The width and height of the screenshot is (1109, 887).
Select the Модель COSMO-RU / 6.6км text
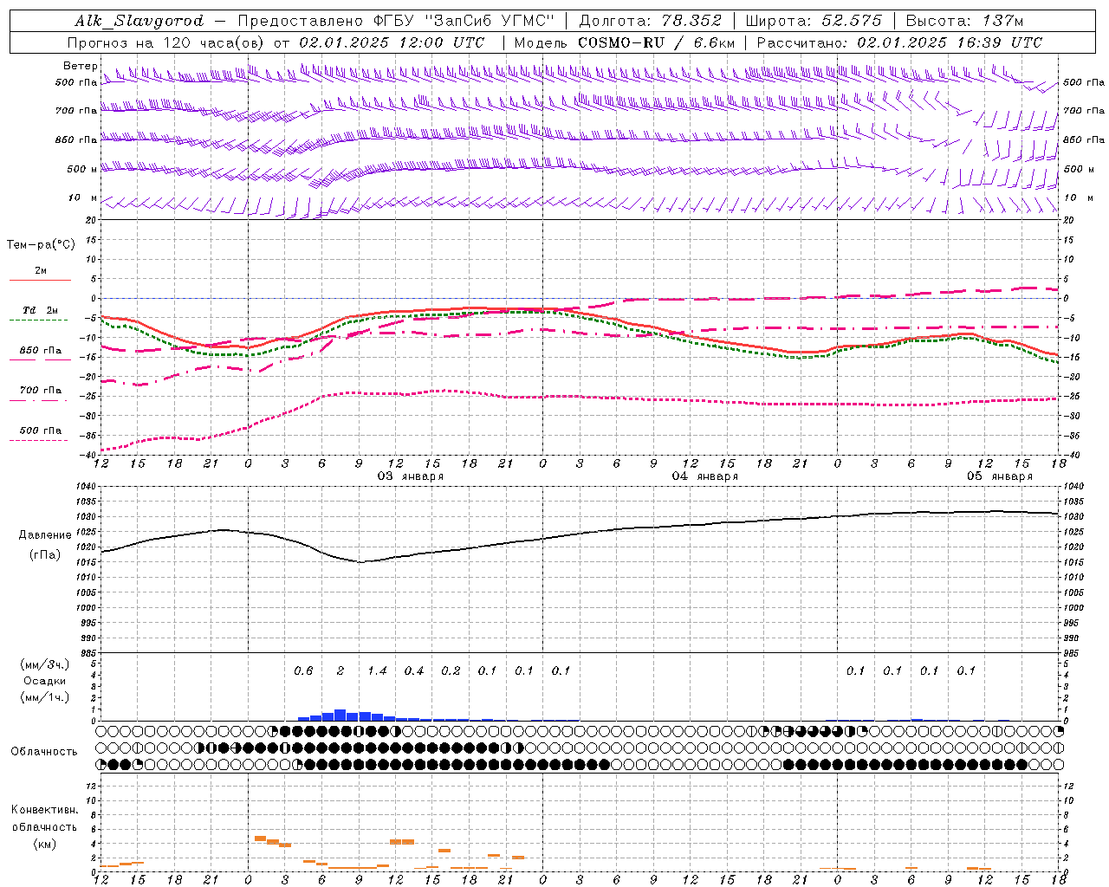[625, 42]
